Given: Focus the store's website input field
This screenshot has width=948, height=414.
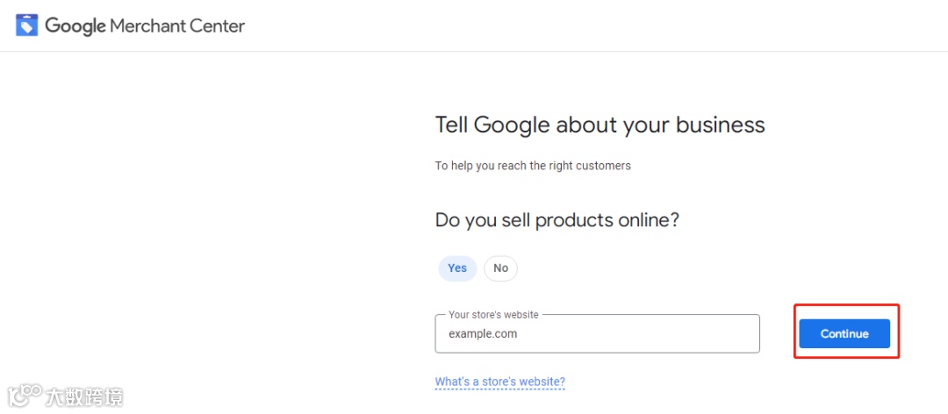Looking at the screenshot, I should (597, 334).
